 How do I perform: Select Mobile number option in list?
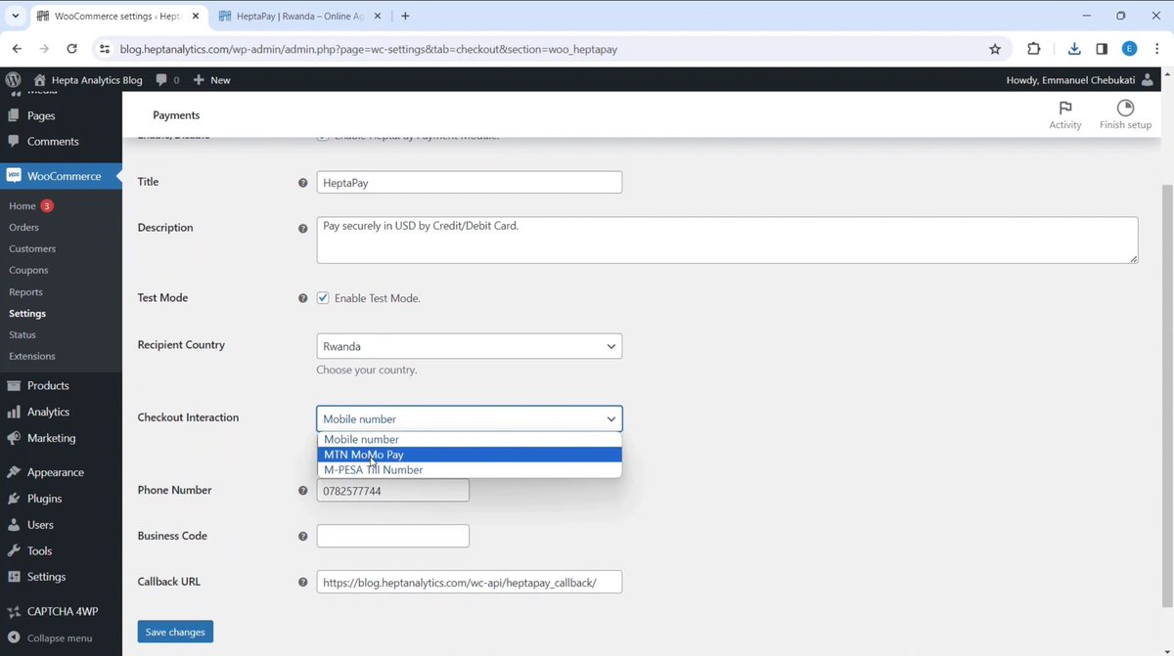[470, 440]
